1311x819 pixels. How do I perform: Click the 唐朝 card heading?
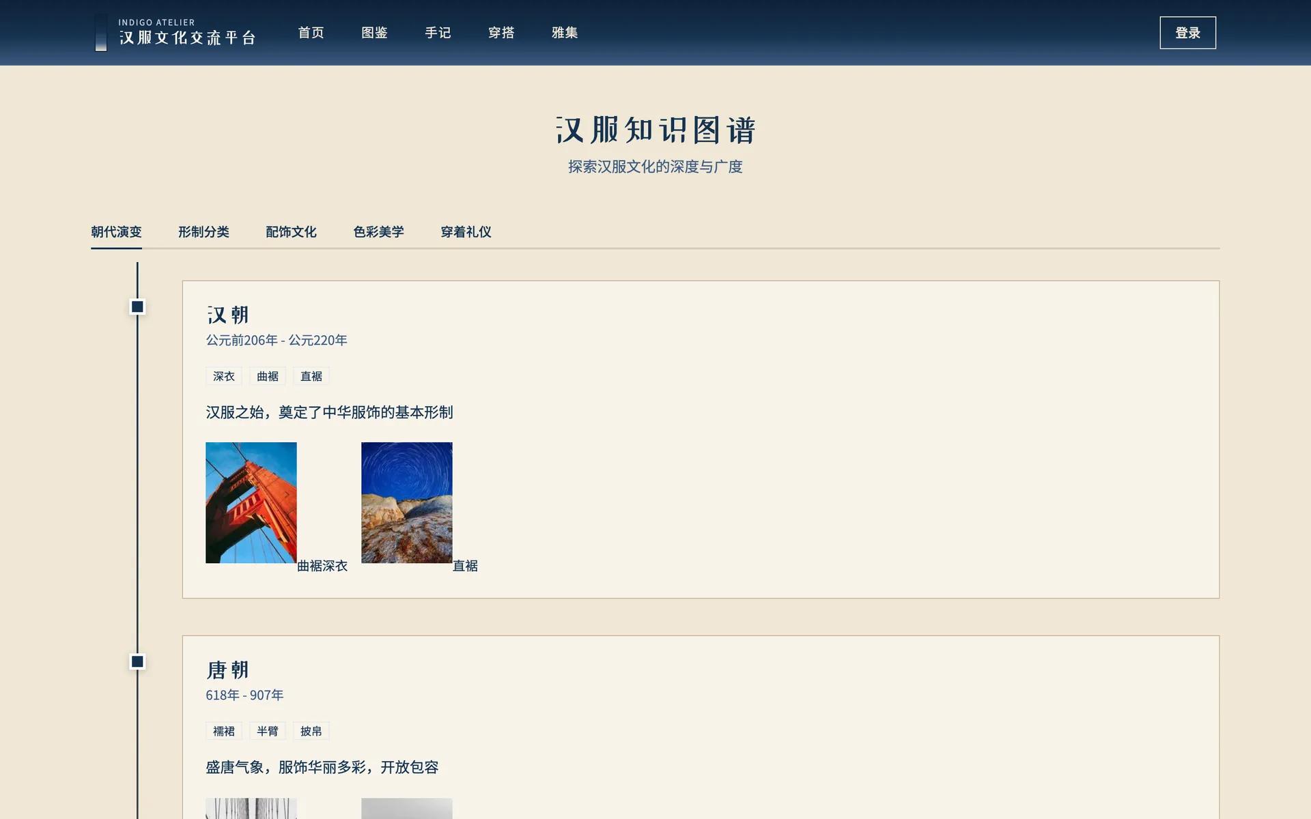coord(228,670)
